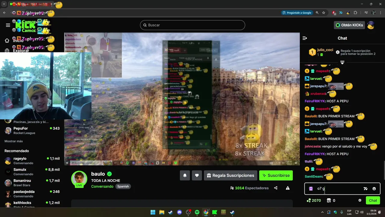Open Bananirou recommended channel
The width and height of the screenshot is (385, 217).
coord(32,183)
